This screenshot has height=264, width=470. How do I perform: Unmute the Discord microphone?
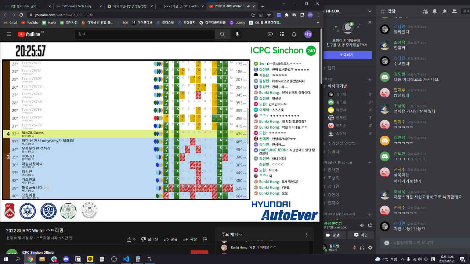coord(354,247)
